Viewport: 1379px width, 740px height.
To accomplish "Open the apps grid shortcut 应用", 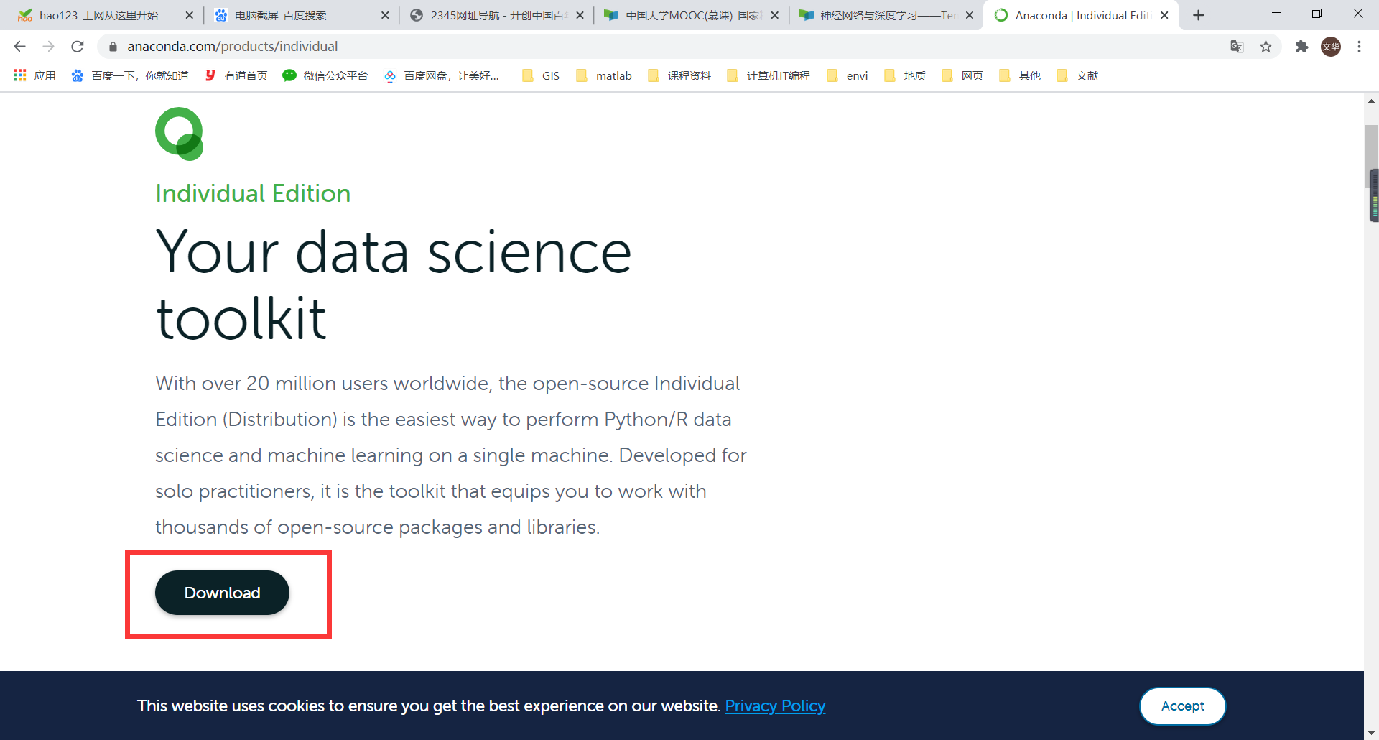I will click(34, 75).
